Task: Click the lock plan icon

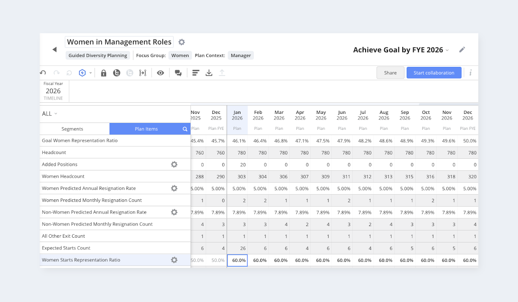Action: coord(104,73)
